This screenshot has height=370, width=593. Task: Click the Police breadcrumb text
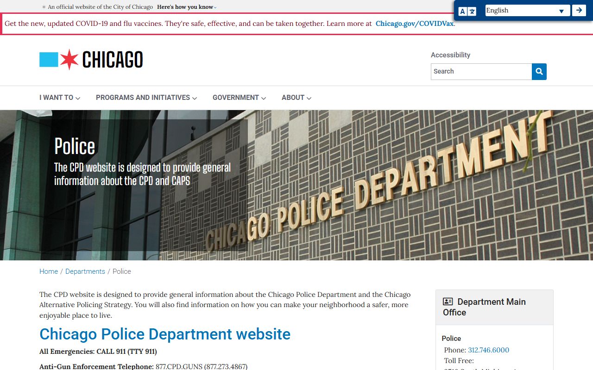click(x=122, y=271)
